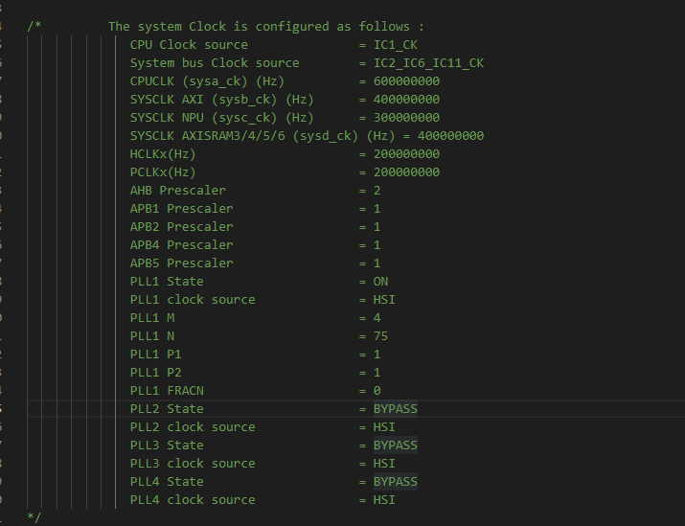Click the SYSCLK AXI 400000000 value

point(406,100)
